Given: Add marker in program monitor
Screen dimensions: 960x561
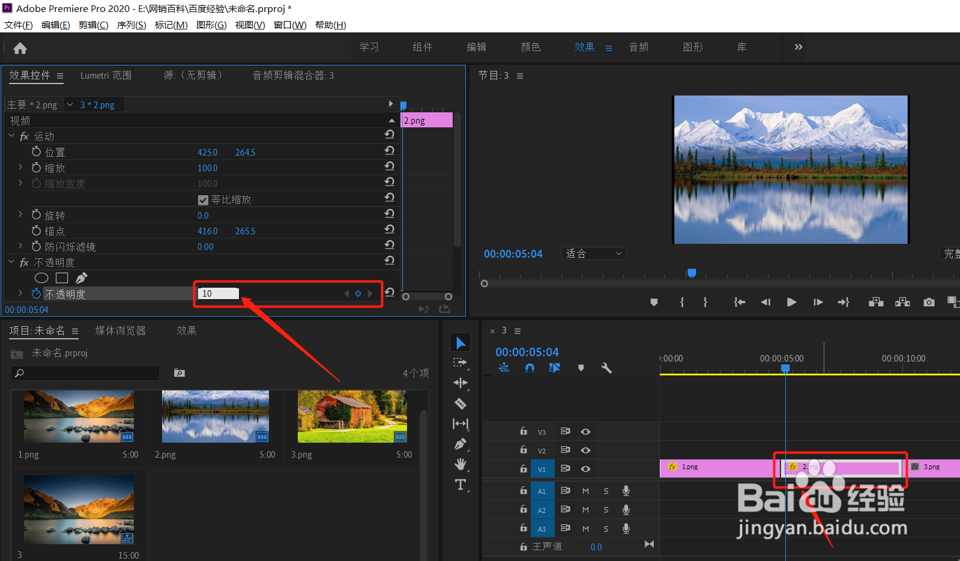Looking at the screenshot, I should coord(654,302).
